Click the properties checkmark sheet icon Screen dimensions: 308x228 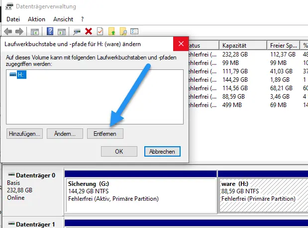100,31
